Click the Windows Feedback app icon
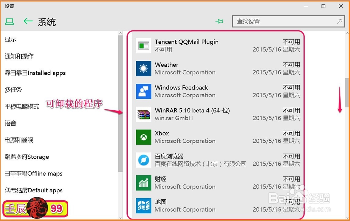Image resolution: width=350 pixels, height=221 pixels. point(143,91)
